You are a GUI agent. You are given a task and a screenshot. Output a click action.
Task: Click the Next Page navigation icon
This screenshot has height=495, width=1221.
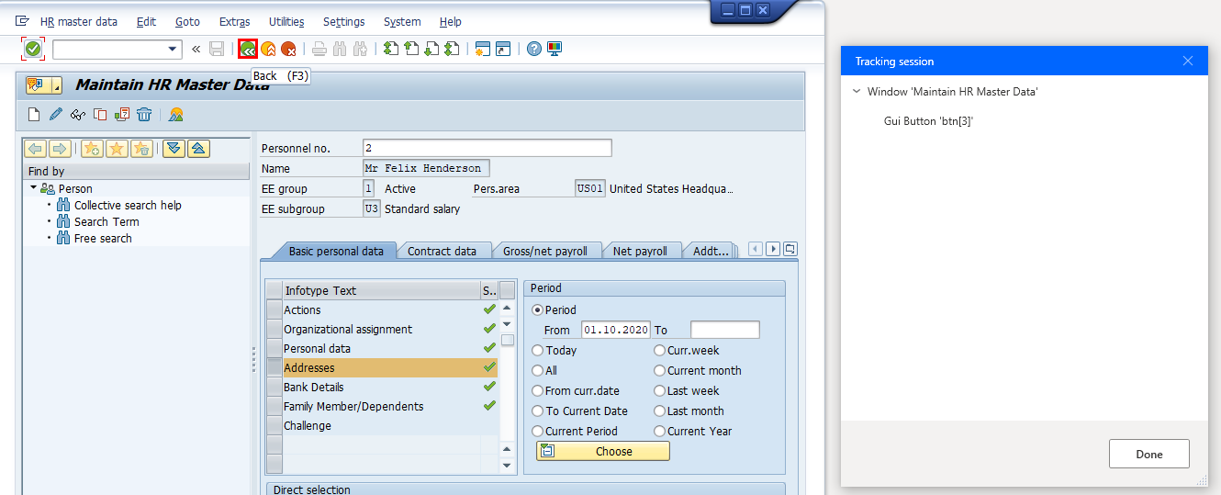click(x=431, y=49)
